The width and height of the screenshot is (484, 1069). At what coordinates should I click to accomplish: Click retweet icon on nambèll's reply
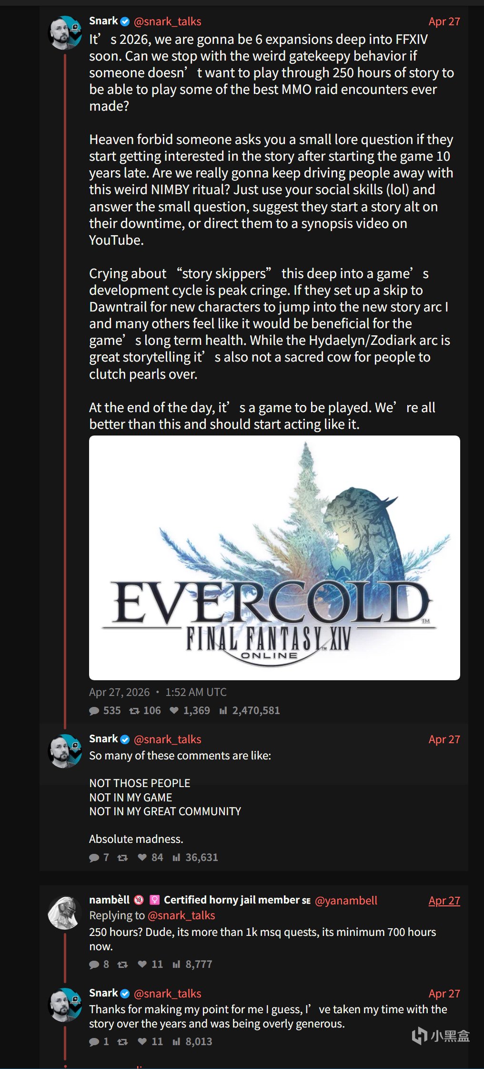pos(122,965)
